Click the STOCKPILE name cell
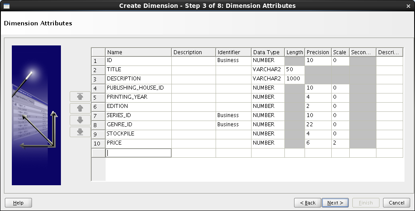This screenshot has width=415, height=211. 138,135
